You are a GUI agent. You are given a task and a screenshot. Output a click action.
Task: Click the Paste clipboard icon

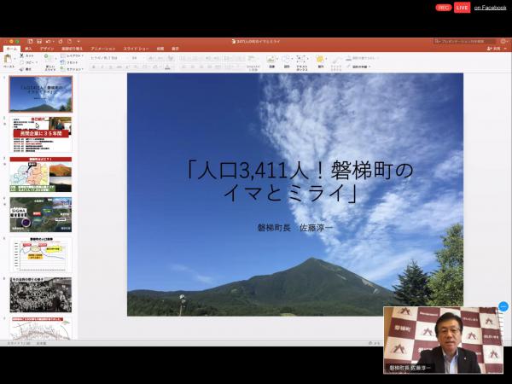pos(8,59)
